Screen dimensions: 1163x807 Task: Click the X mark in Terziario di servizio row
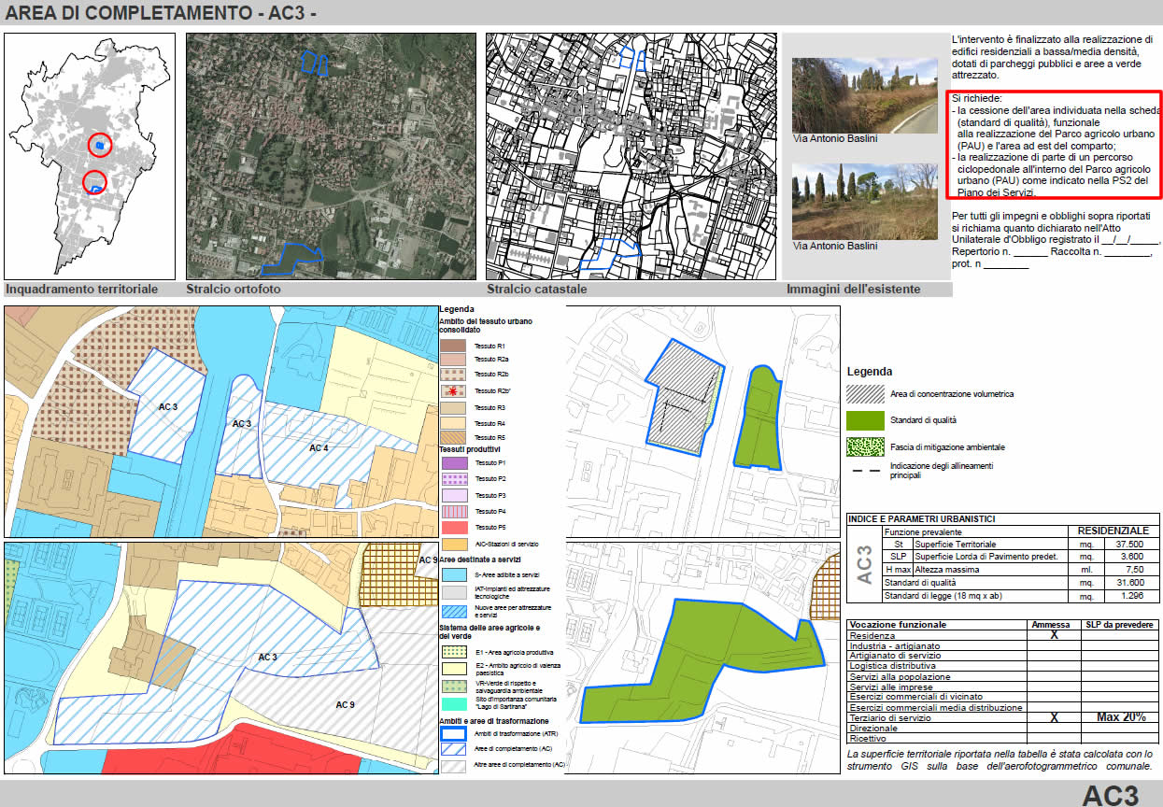point(1054,717)
